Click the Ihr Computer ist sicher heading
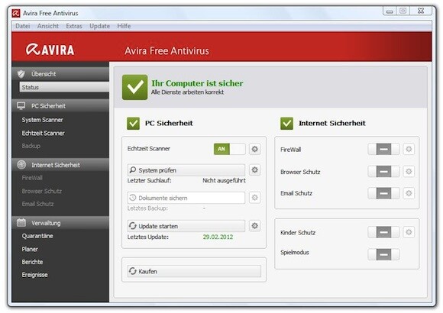This screenshot has width=443, height=313. pyautogui.click(x=197, y=83)
